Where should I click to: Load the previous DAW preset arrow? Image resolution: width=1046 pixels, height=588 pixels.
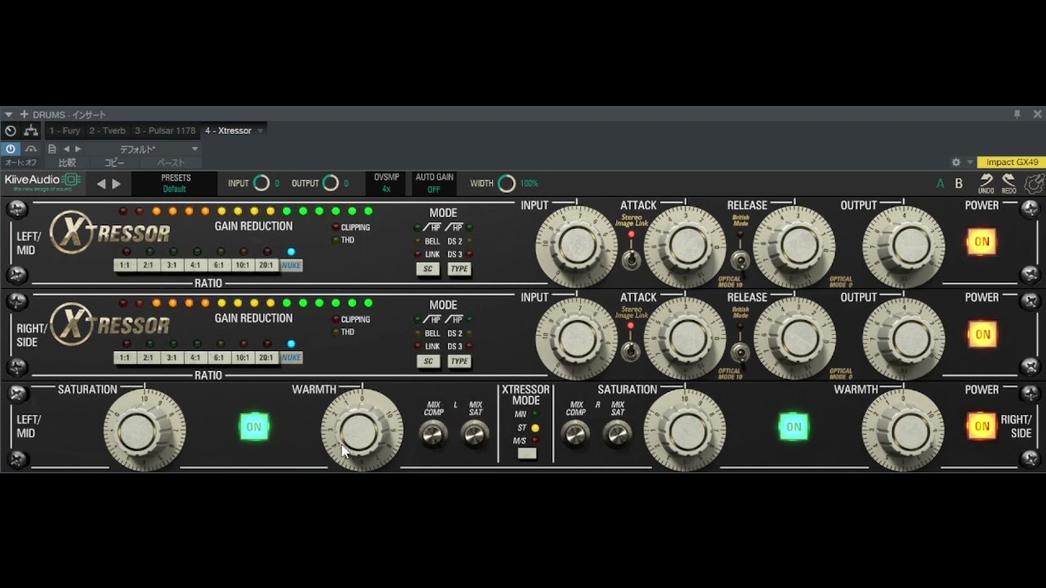pyautogui.click(x=66, y=149)
